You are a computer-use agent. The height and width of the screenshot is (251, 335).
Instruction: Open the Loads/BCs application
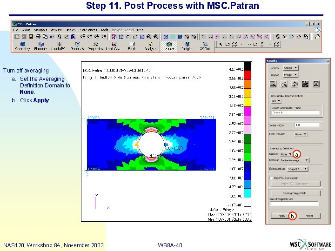59,46
